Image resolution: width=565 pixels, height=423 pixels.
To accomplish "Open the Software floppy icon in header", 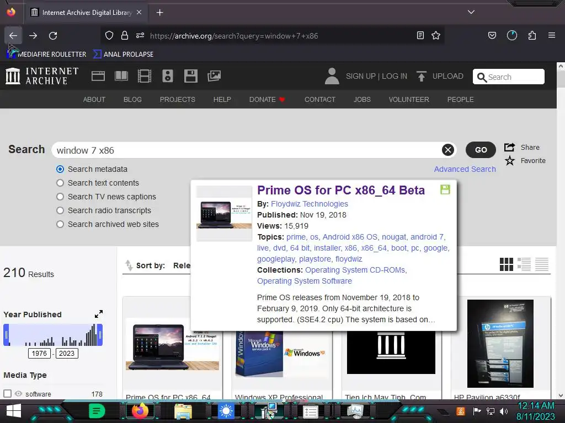I will point(190,76).
